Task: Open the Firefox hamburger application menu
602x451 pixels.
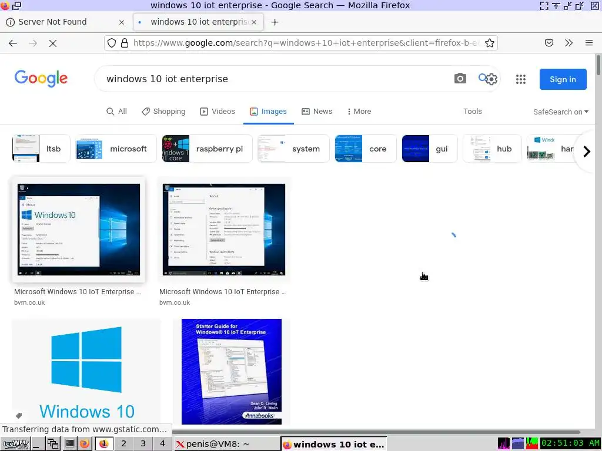Action: 589,43
